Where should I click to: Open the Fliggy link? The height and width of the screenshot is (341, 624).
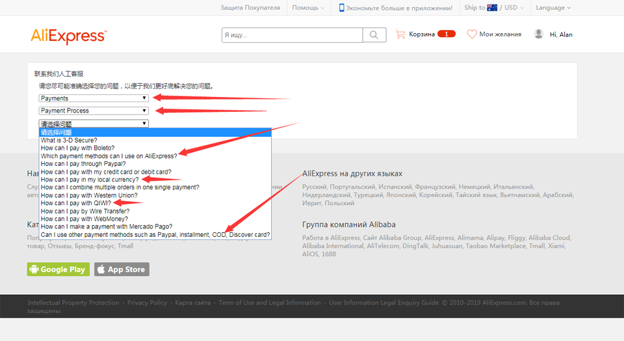[517, 238]
